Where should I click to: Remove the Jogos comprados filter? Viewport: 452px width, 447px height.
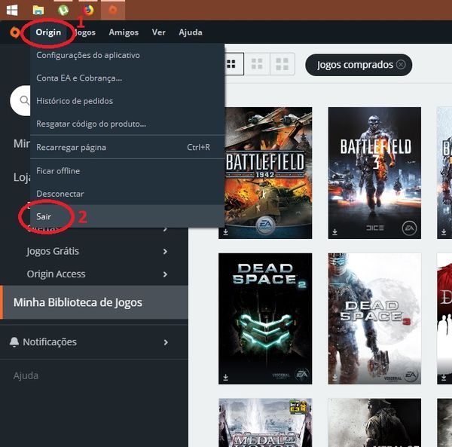pyautogui.click(x=401, y=65)
